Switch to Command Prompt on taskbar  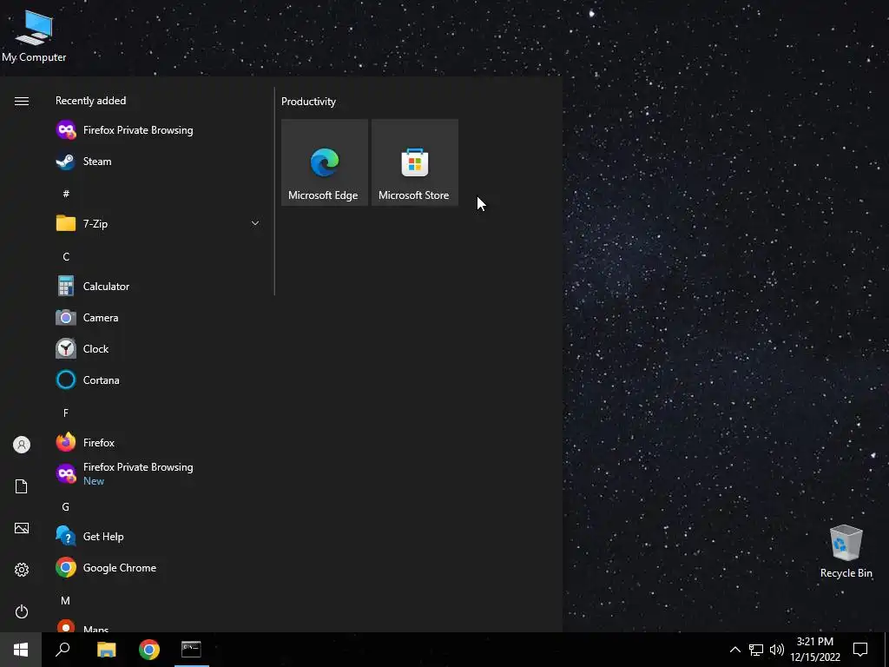tap(191, 650)
